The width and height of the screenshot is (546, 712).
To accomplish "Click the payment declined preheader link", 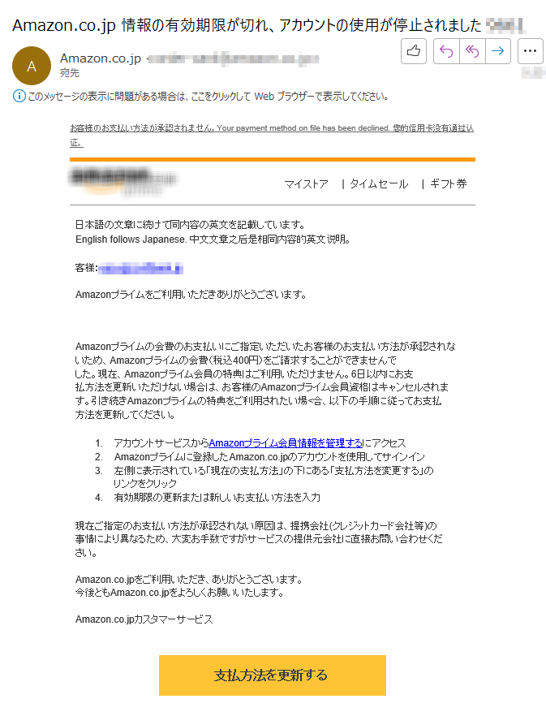I will (272, 136).
